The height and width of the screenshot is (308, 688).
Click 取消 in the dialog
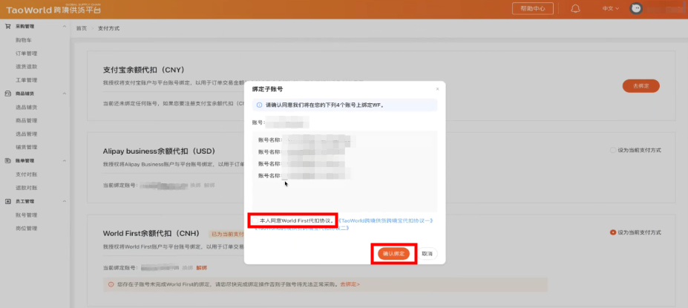click(427, 254)
